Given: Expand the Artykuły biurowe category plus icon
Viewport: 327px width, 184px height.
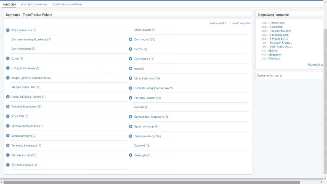Looking at the screenshot, I should (8, 30).
